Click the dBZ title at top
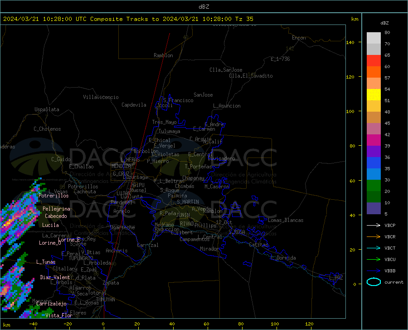 pyautogui.click(x=204, y=7)
